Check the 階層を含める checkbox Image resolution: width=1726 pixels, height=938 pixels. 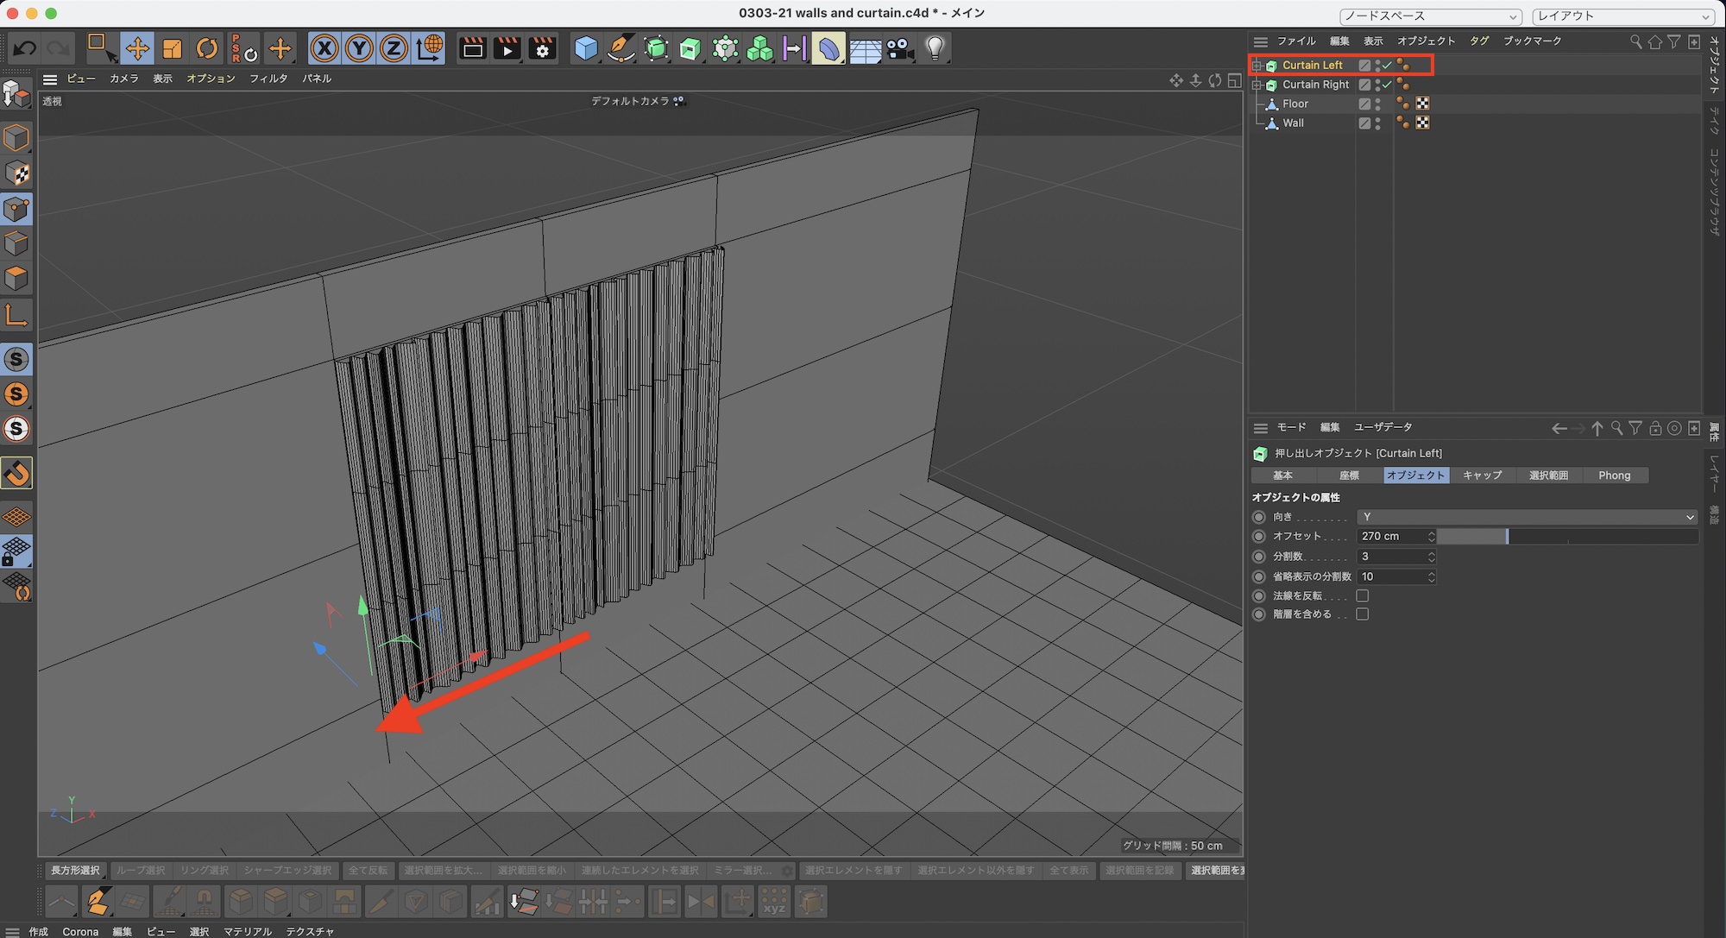click(1363, 614)
